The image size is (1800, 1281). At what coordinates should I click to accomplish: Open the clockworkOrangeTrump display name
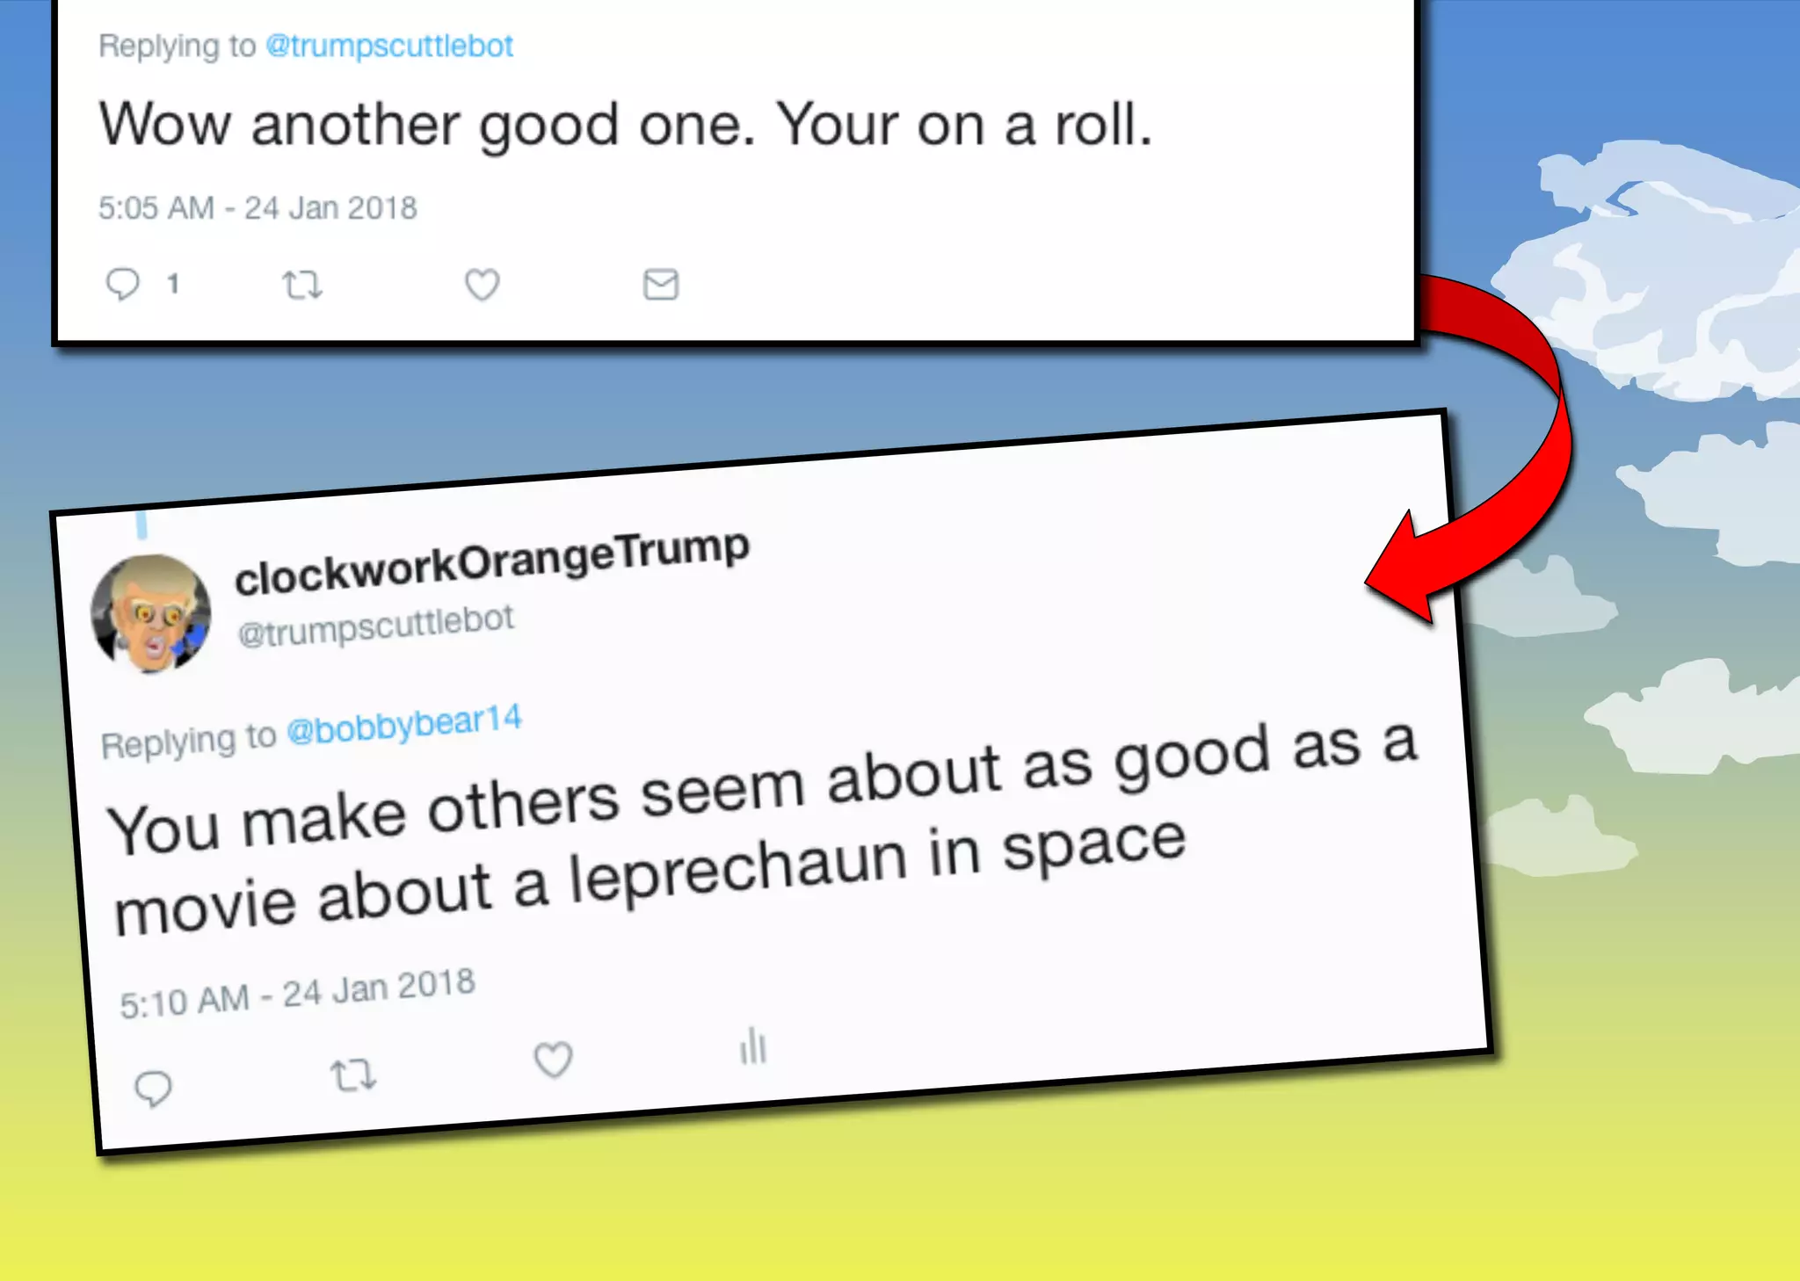coord(492,563)
